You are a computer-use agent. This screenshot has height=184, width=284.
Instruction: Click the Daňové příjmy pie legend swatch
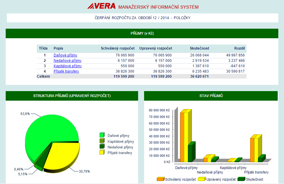102,135
